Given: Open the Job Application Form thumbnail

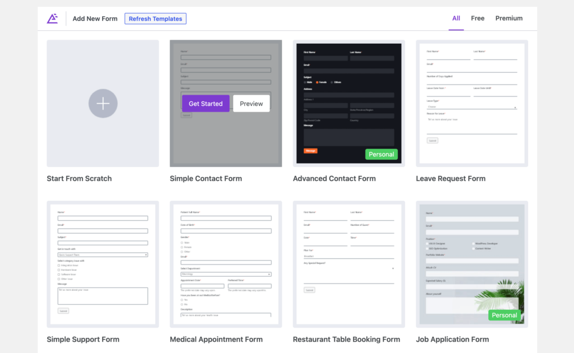Looking at the screenshot, I should click(471, 263).
